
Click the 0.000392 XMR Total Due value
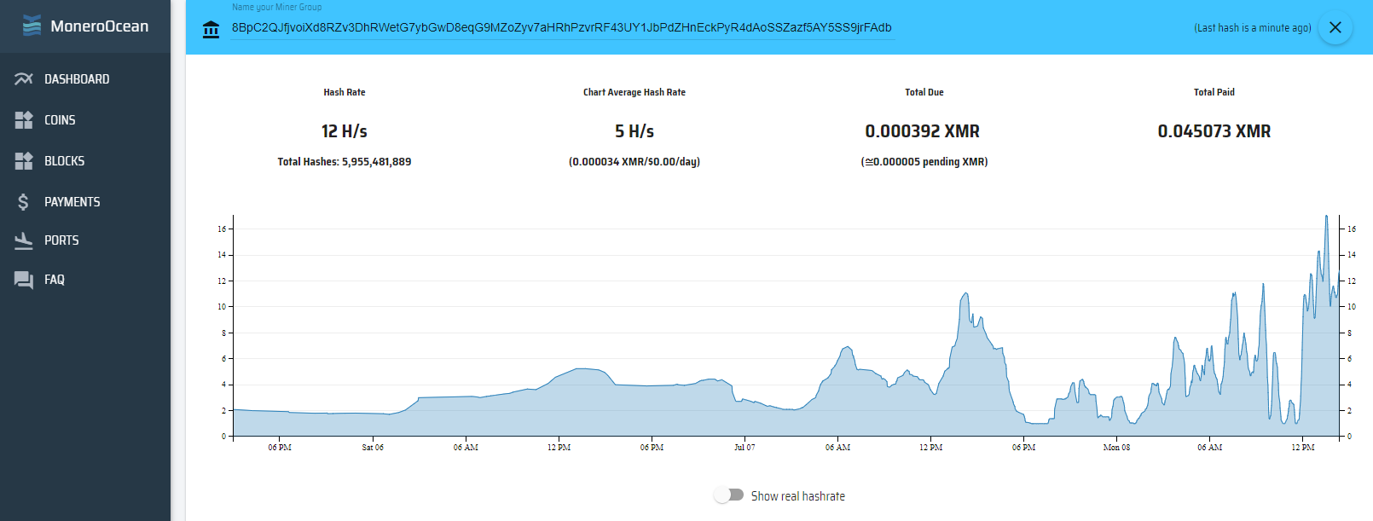[x=922, y=131]
